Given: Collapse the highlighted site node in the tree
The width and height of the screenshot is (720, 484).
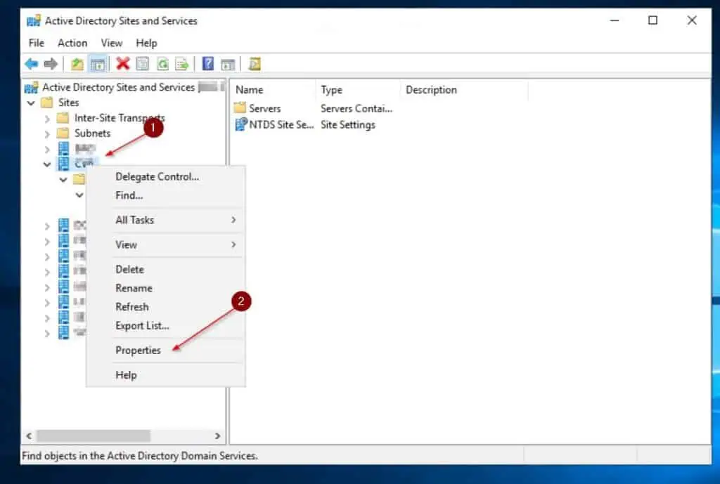Looking at the screenshot, I should pyautogui.click(x=47, y=164).
